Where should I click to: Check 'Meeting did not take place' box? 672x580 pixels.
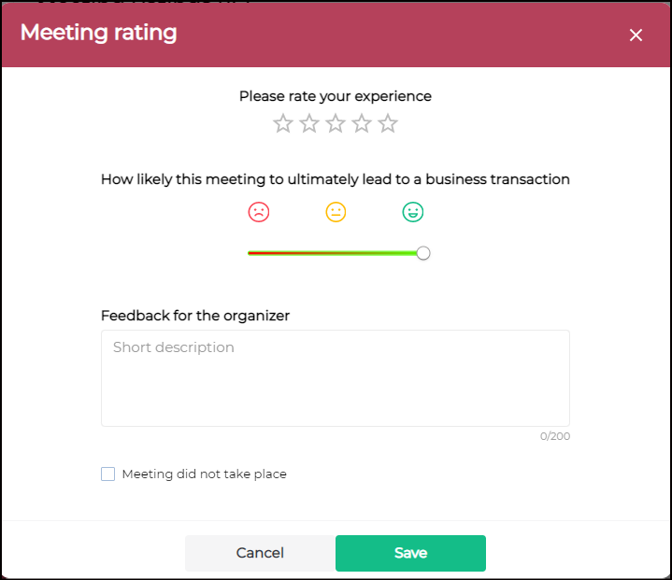tap(108, 474)
